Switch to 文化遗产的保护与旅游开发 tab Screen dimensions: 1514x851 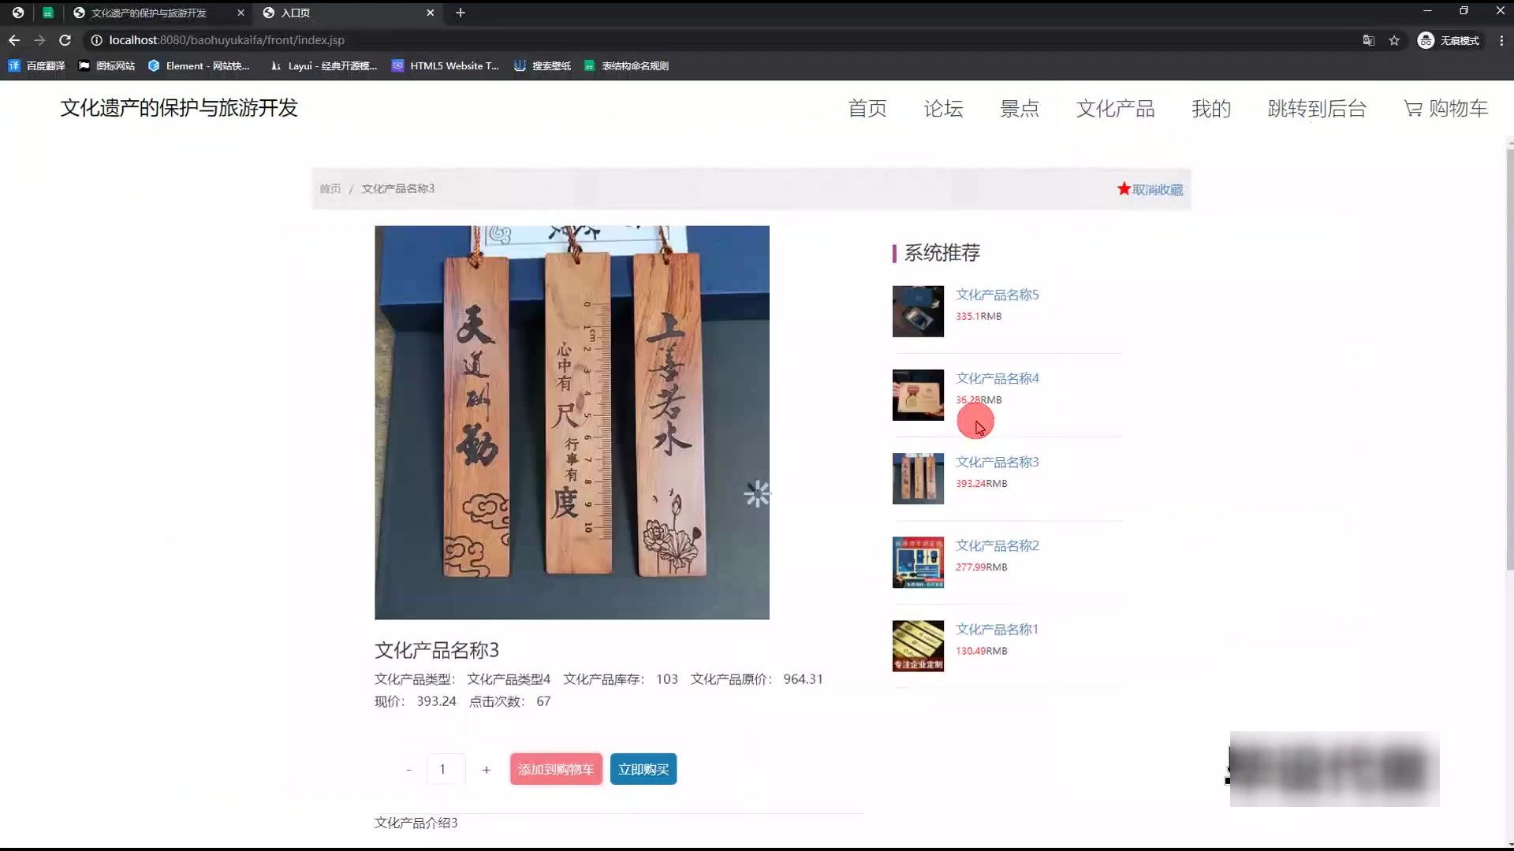pos(148,13)
